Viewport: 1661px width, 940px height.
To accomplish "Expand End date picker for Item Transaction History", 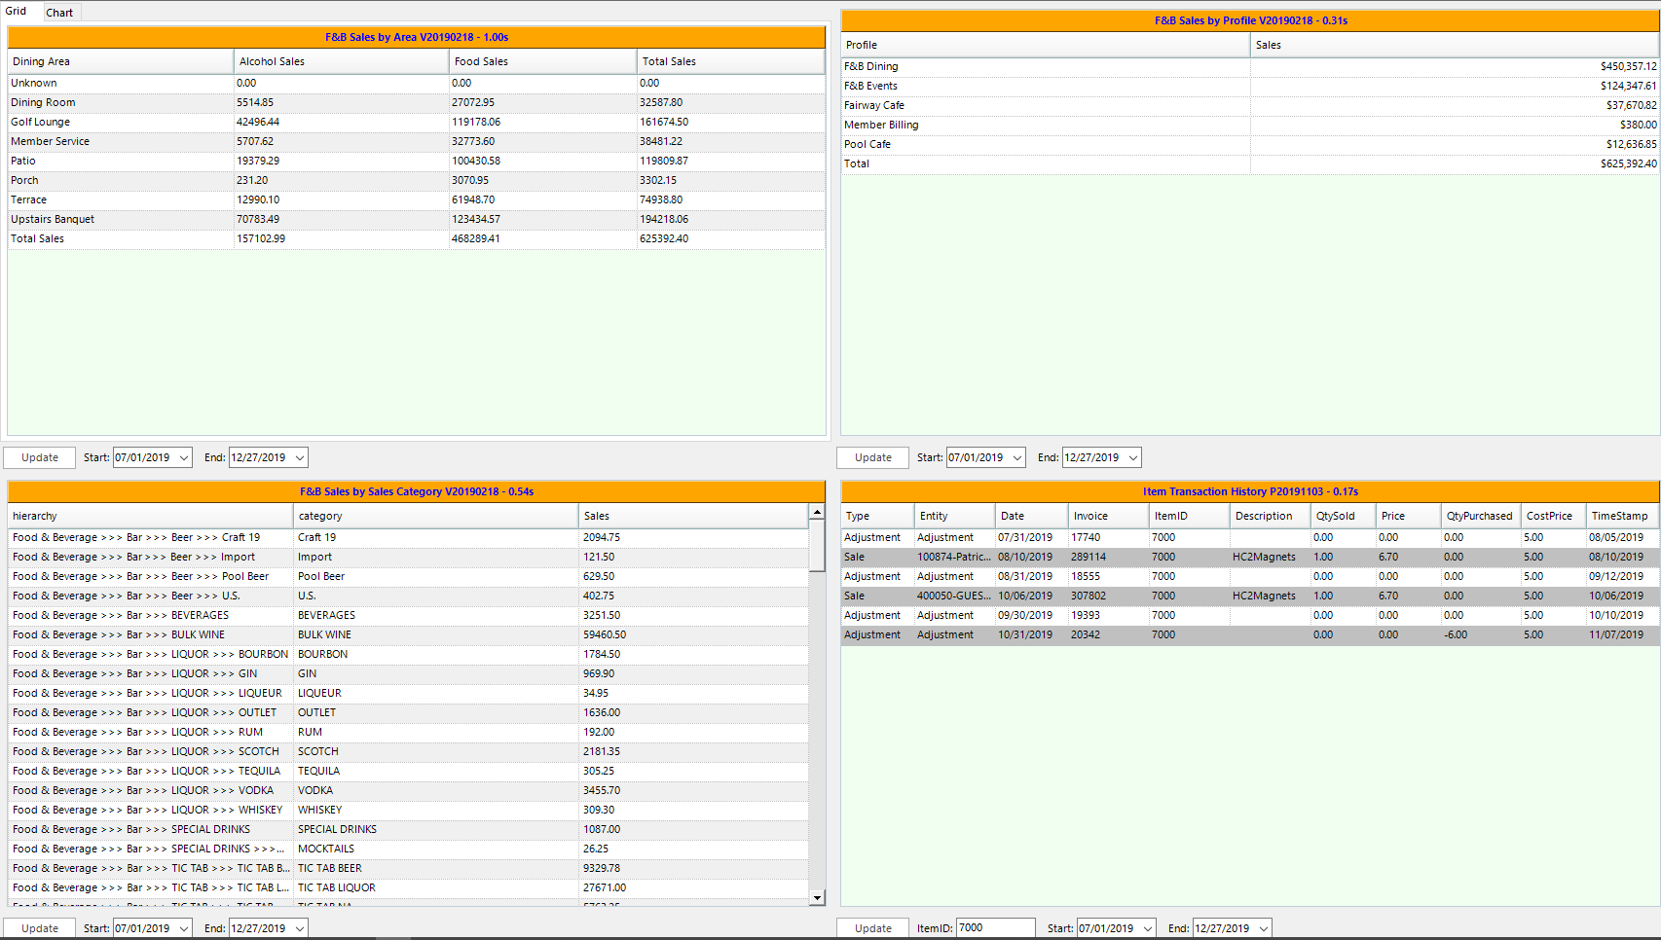I will [1264, 928].
